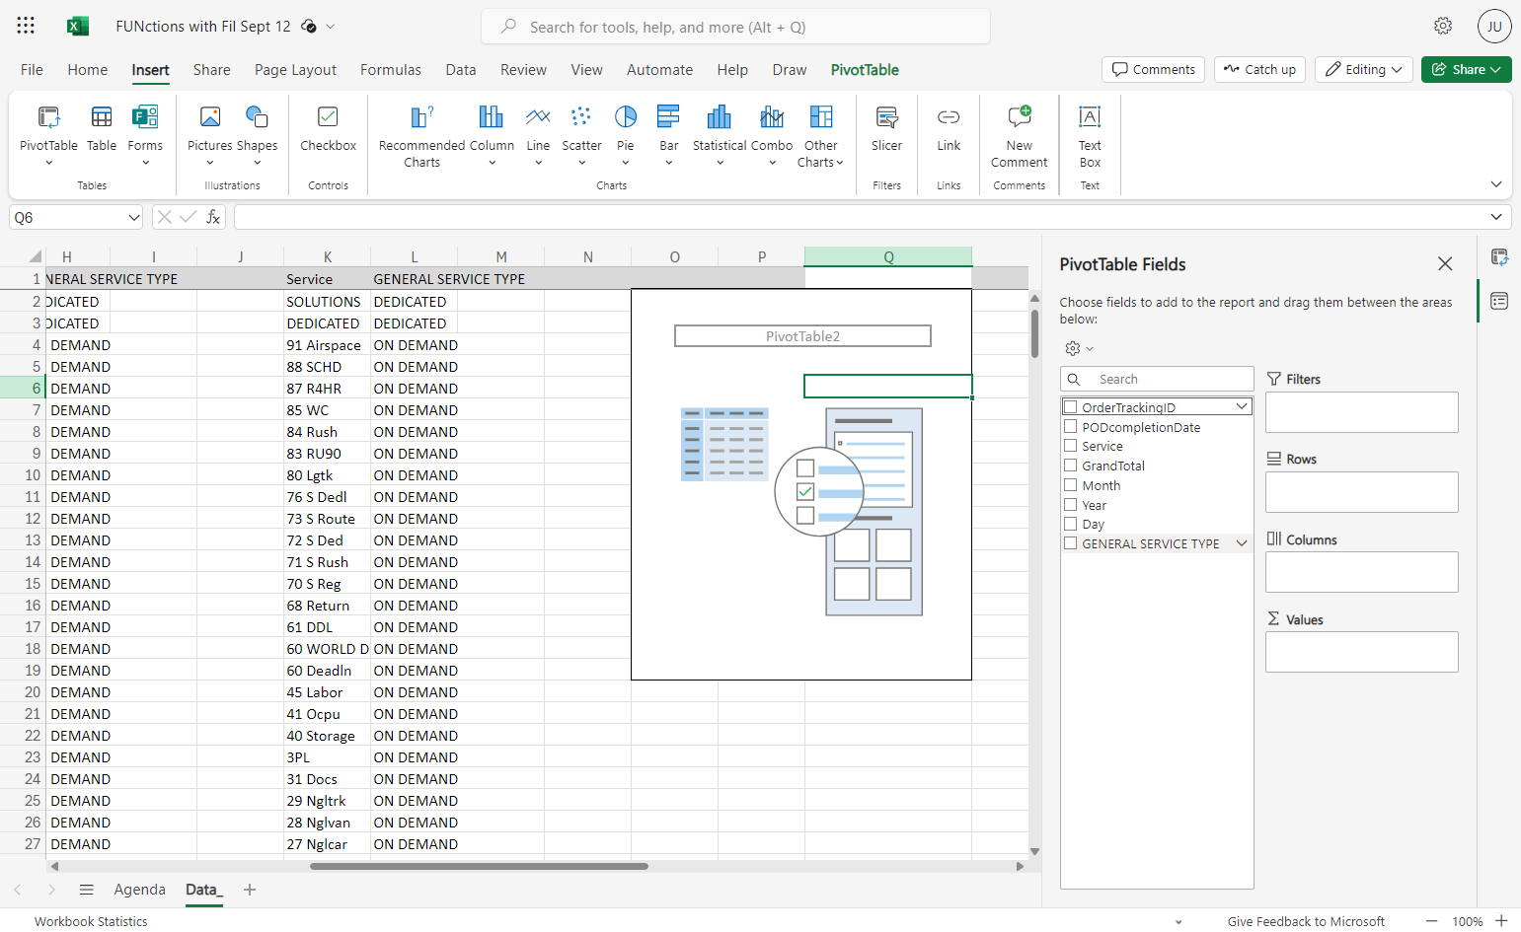
Task: Check the Day field
Action: [x=1070, y=524]
